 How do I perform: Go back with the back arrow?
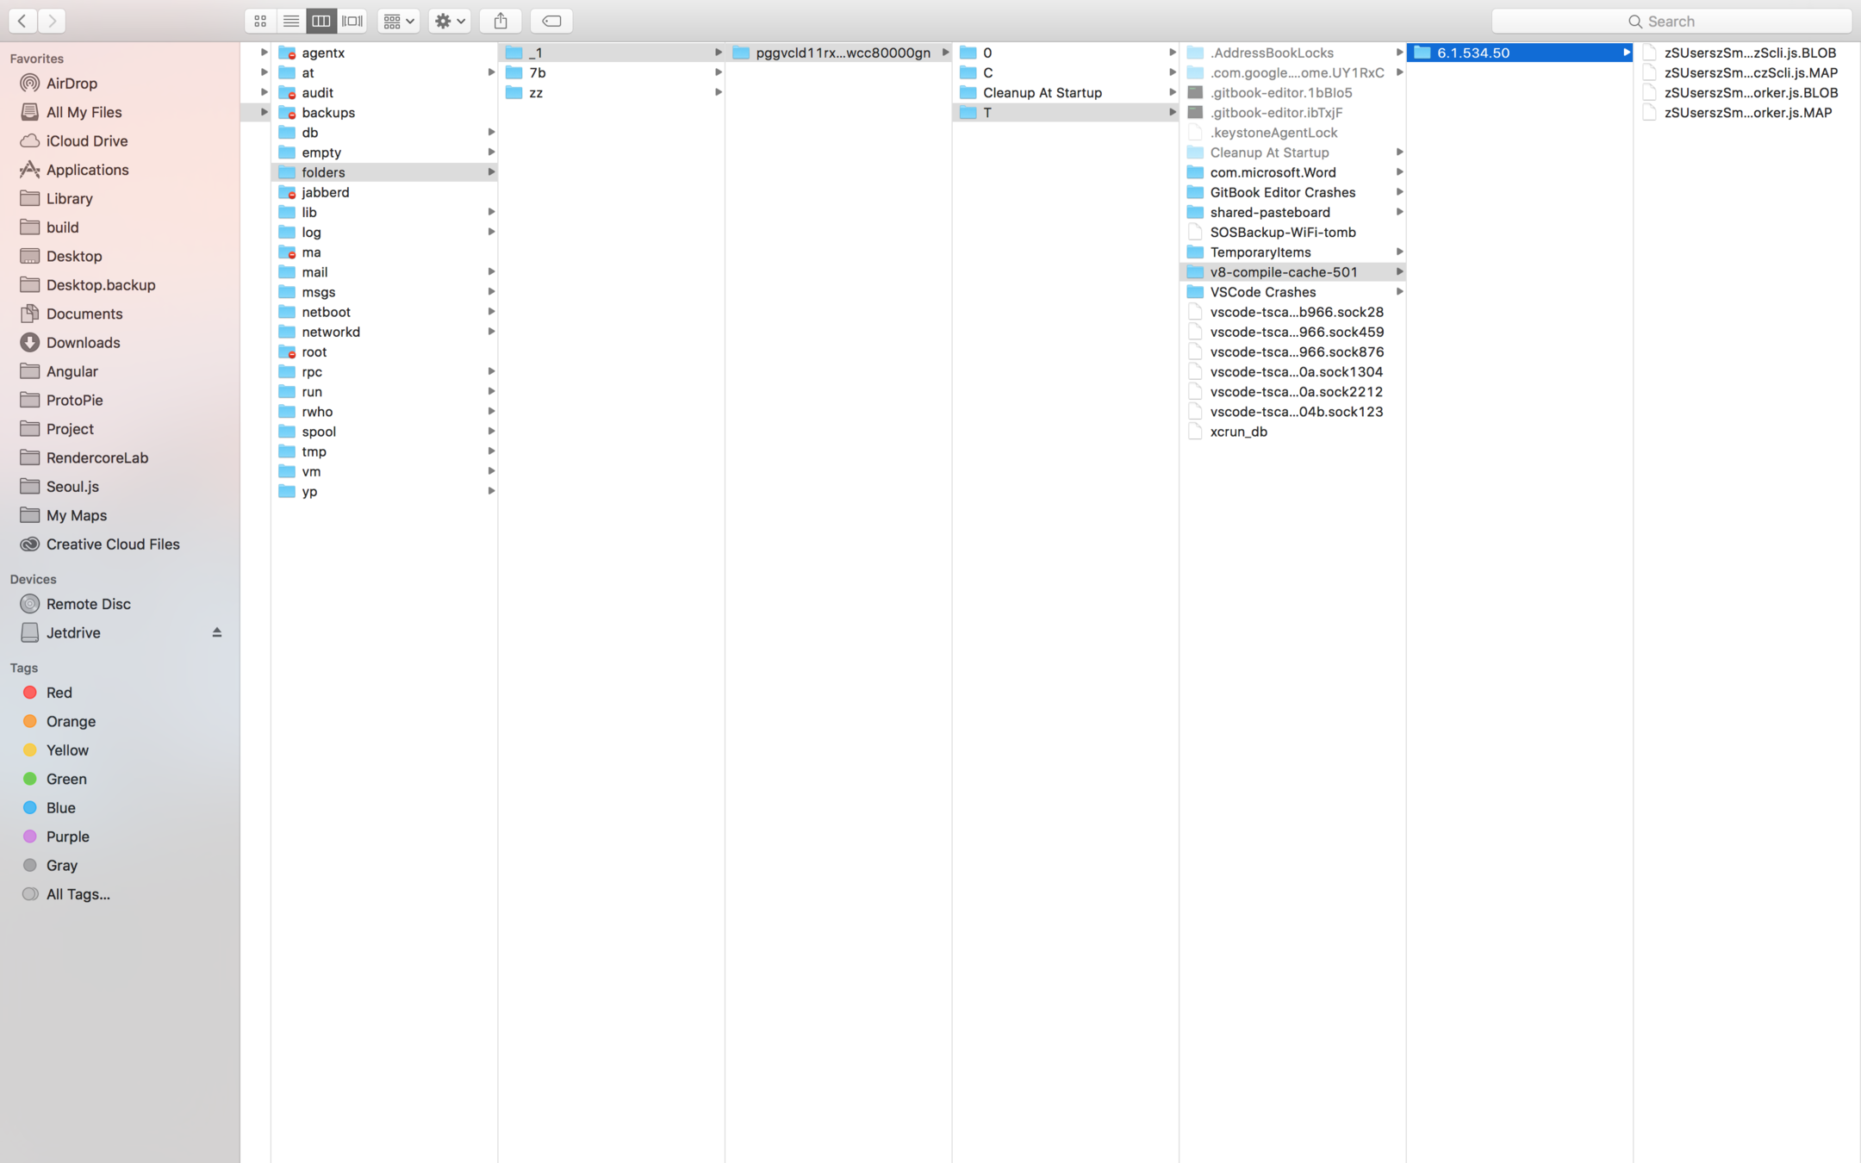click(x=22, y=21)
